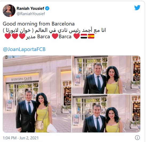
Task: Click the red heart between Barca words
Action: click(55, 36)
